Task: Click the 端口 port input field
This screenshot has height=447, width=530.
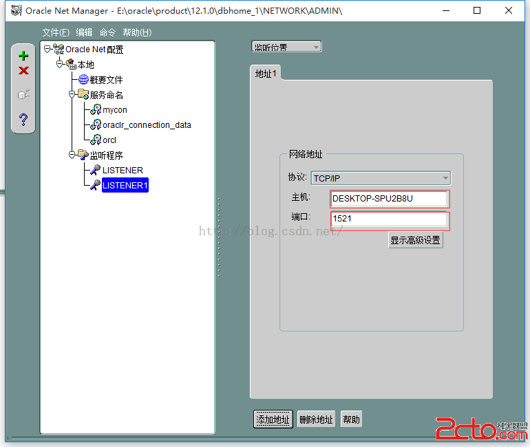Action: tap(390, 219)
